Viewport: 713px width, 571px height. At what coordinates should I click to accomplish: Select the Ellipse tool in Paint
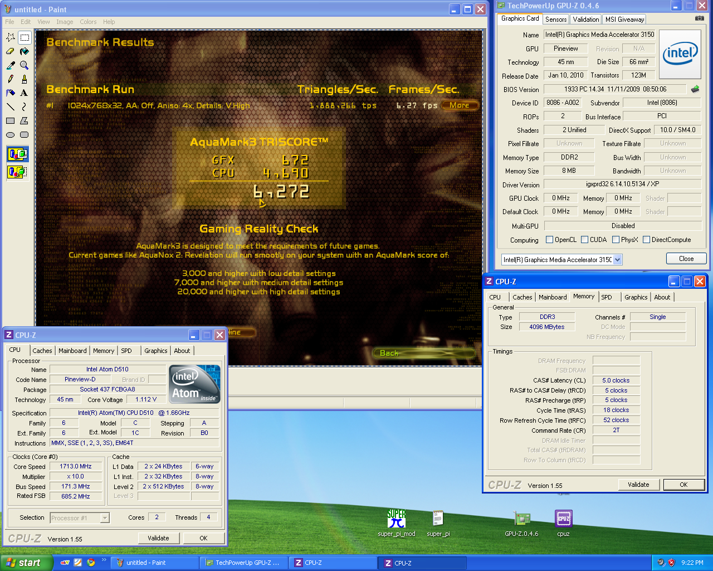click(10, 134)
